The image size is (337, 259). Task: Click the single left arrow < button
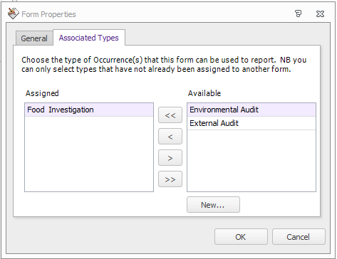(x=170, y=137)
